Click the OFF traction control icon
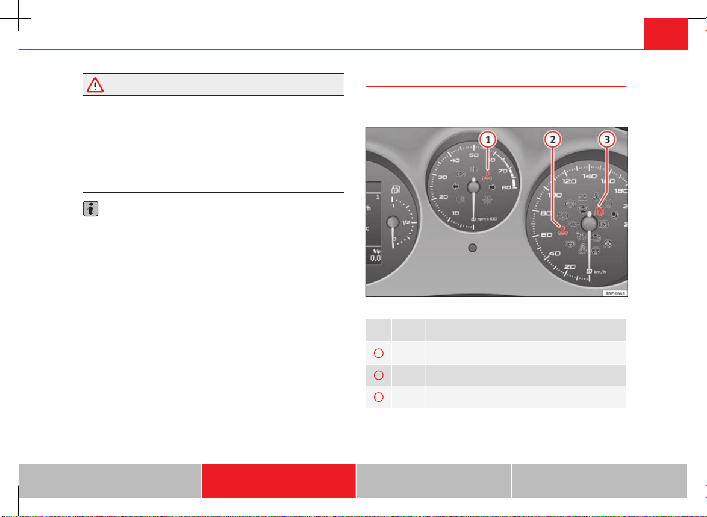Screen dimensions: 707x517 [582, 249]
